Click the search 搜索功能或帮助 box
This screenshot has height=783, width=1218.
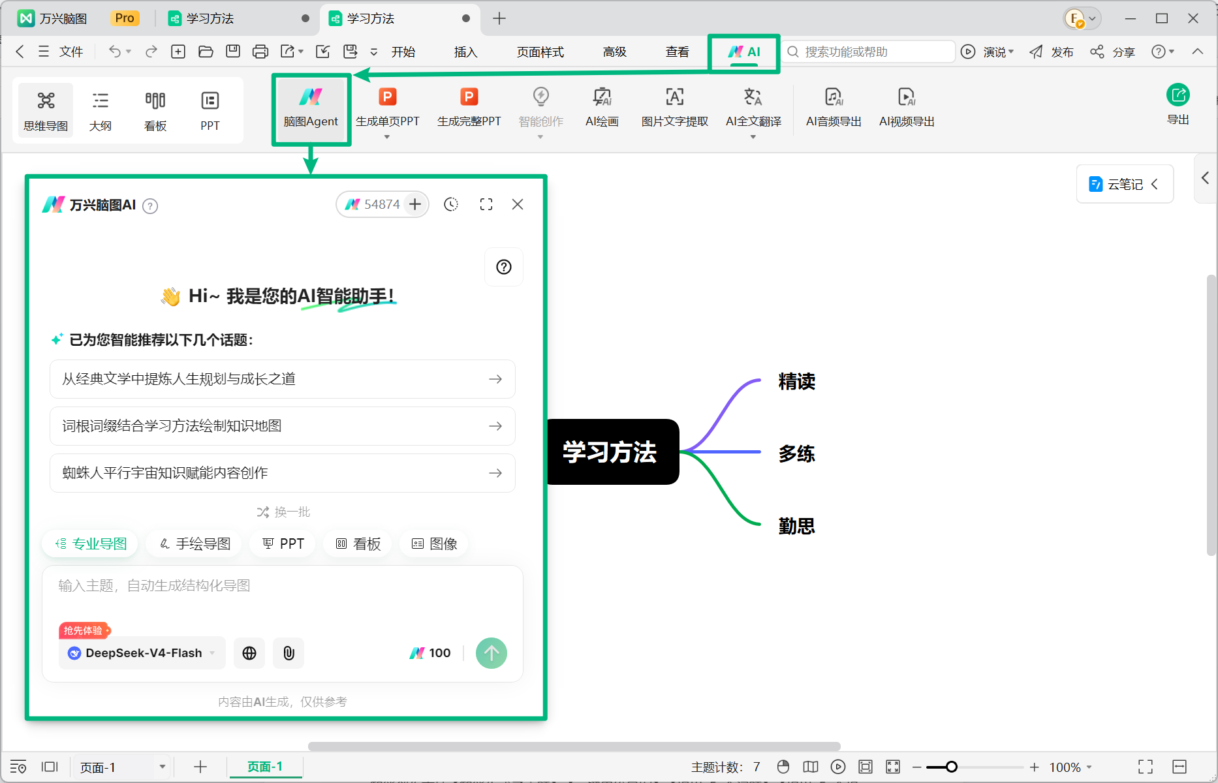[869, 52]
